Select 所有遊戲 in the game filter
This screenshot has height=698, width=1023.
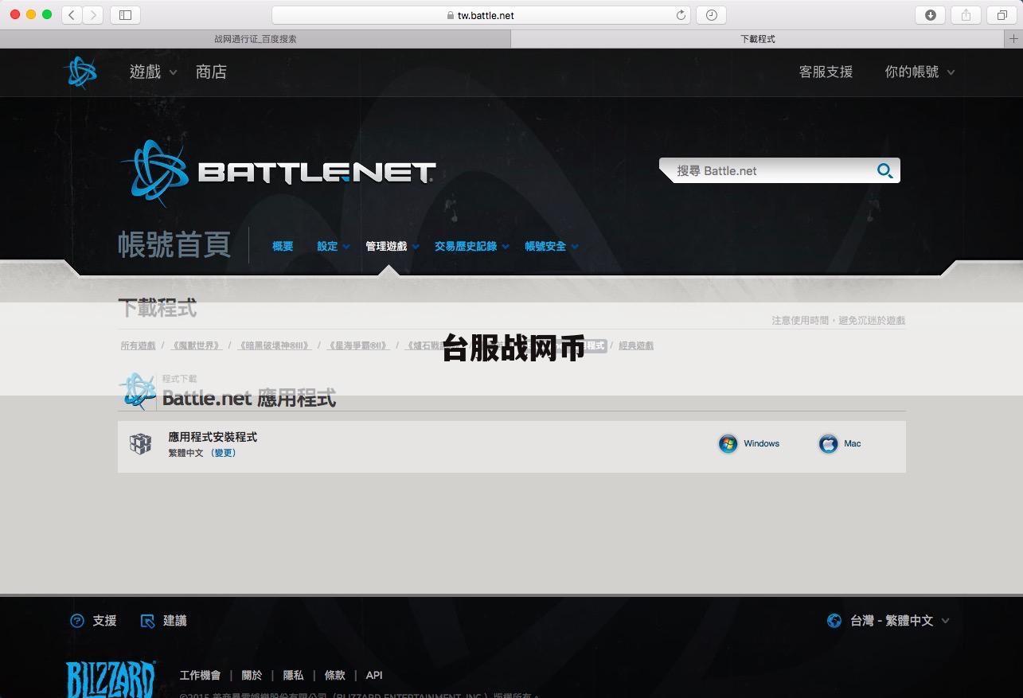click(x=138, y=345)
